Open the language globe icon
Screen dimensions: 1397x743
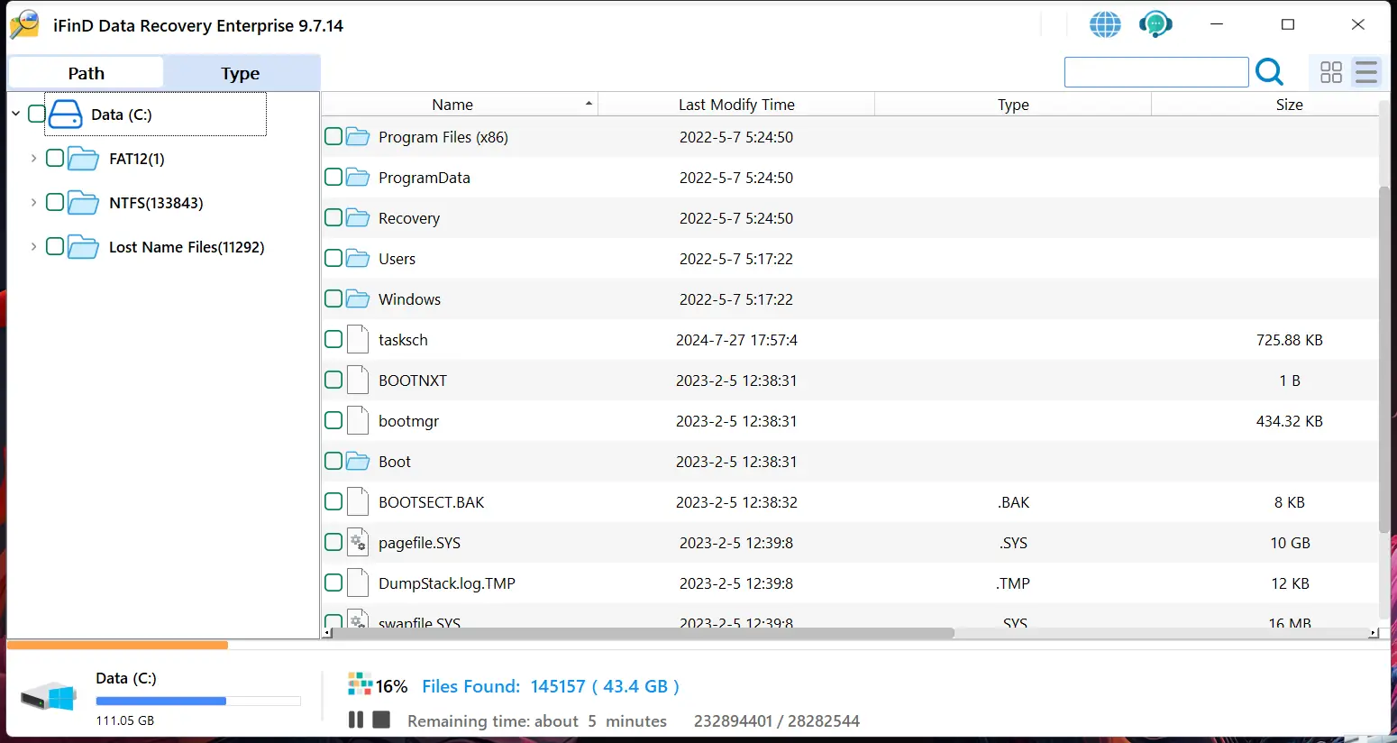pyautogui.click(x=1105, y=24)
